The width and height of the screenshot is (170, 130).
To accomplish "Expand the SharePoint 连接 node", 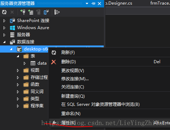I will tap(4, 21).
